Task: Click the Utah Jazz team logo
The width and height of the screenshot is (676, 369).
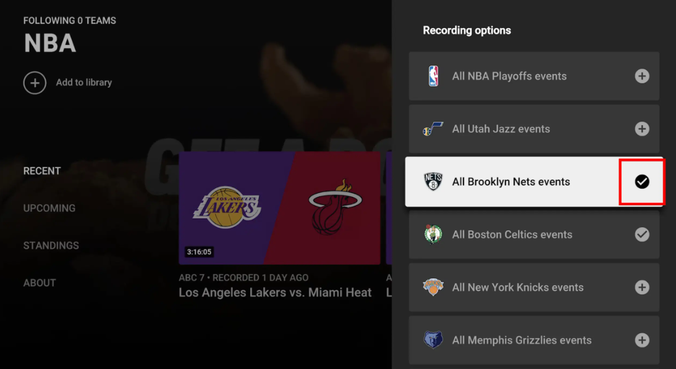Action: [433, 129]
